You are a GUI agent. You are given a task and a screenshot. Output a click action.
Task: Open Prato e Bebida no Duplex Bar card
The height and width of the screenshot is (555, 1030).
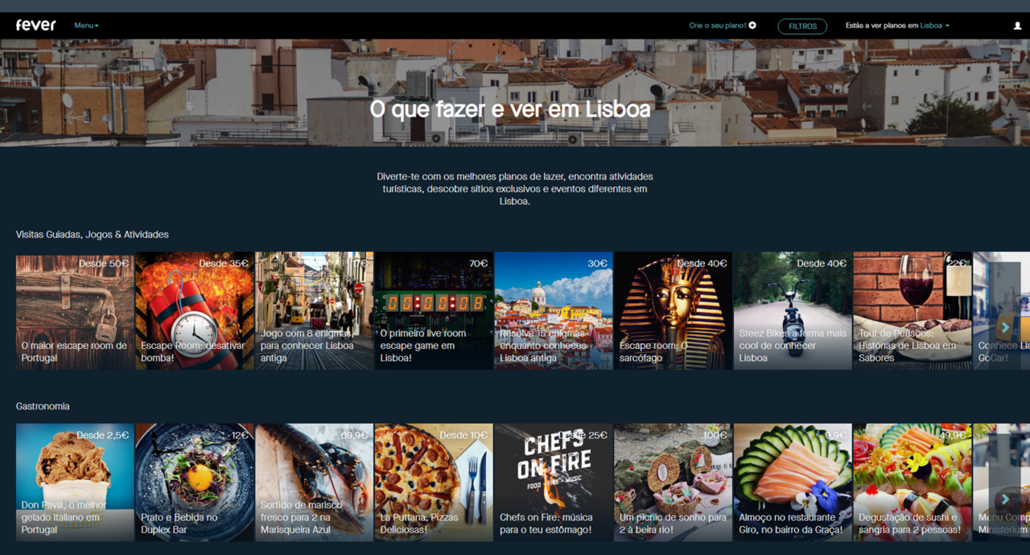coord(195,483)
